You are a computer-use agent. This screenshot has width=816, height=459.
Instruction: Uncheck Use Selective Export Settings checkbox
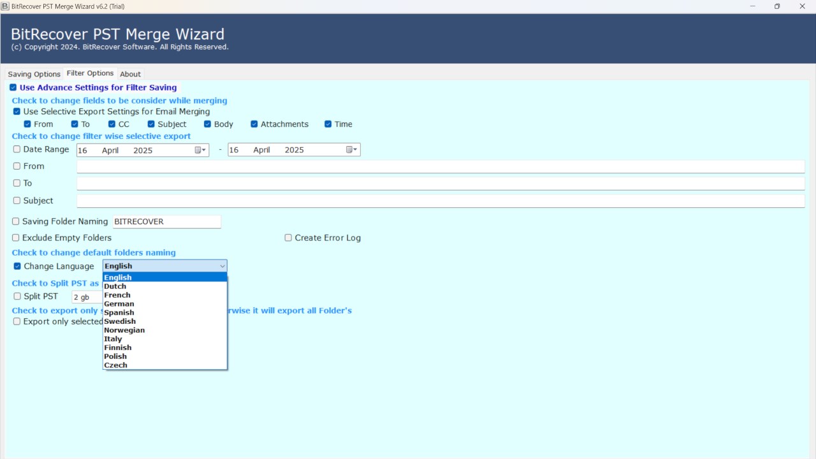pos(17,112)
